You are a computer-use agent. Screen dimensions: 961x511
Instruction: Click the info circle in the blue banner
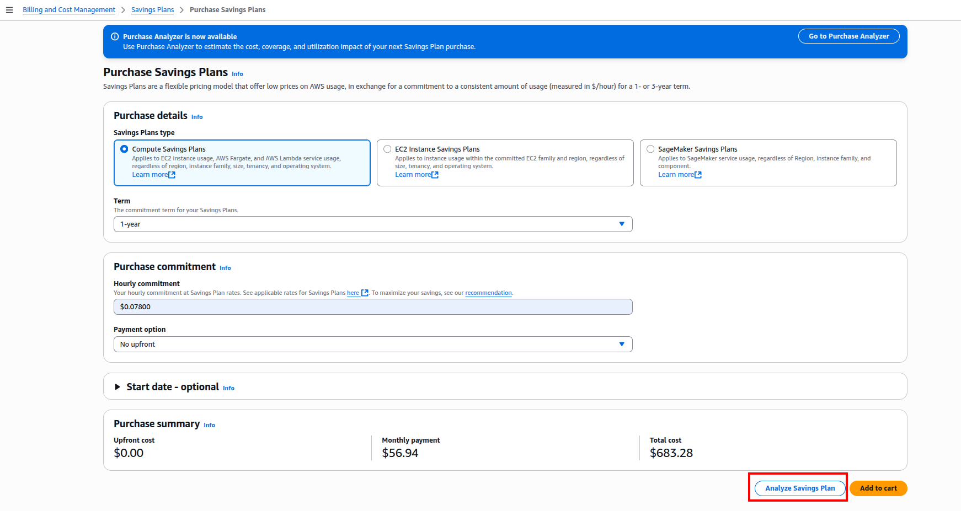click(115, 36)
